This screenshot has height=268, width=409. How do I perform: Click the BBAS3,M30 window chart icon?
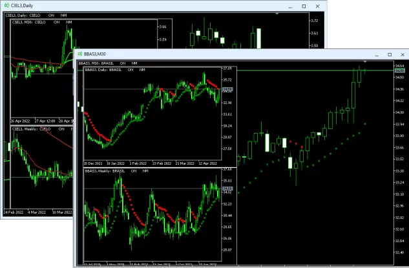[x=79, y=55]
